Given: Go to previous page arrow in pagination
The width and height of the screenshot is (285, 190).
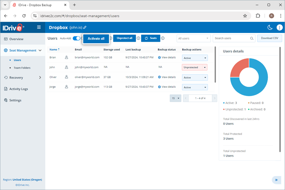Looking at the screenshot, I should click(186, 98).
